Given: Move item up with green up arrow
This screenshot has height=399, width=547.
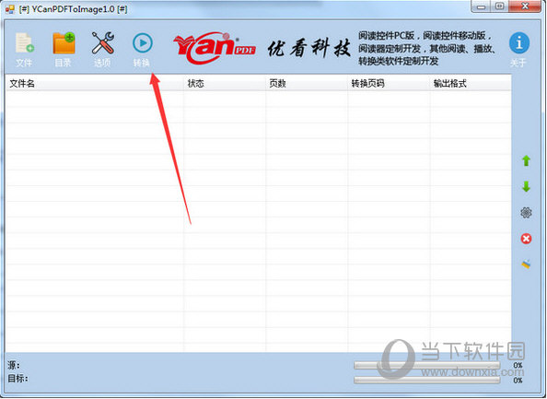Looking at the screenshot, I should 526,161.
